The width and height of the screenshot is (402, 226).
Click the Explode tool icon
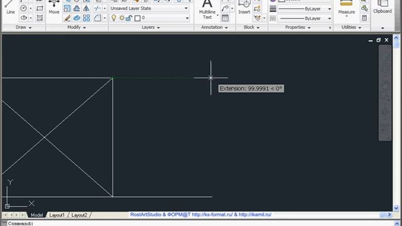(x=77, y=18)
